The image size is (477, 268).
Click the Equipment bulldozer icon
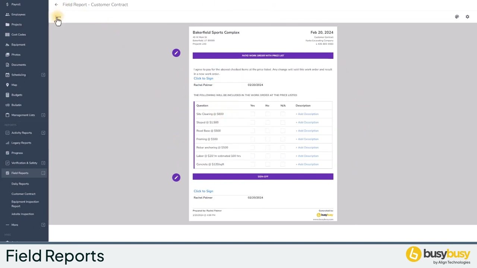tap(7, 45)
